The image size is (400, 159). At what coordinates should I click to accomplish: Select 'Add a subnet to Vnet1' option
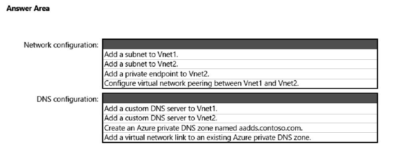click(240, 54)
